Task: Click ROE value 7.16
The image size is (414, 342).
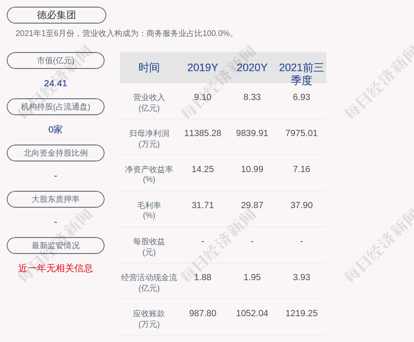Action: [x=301, y=169]
